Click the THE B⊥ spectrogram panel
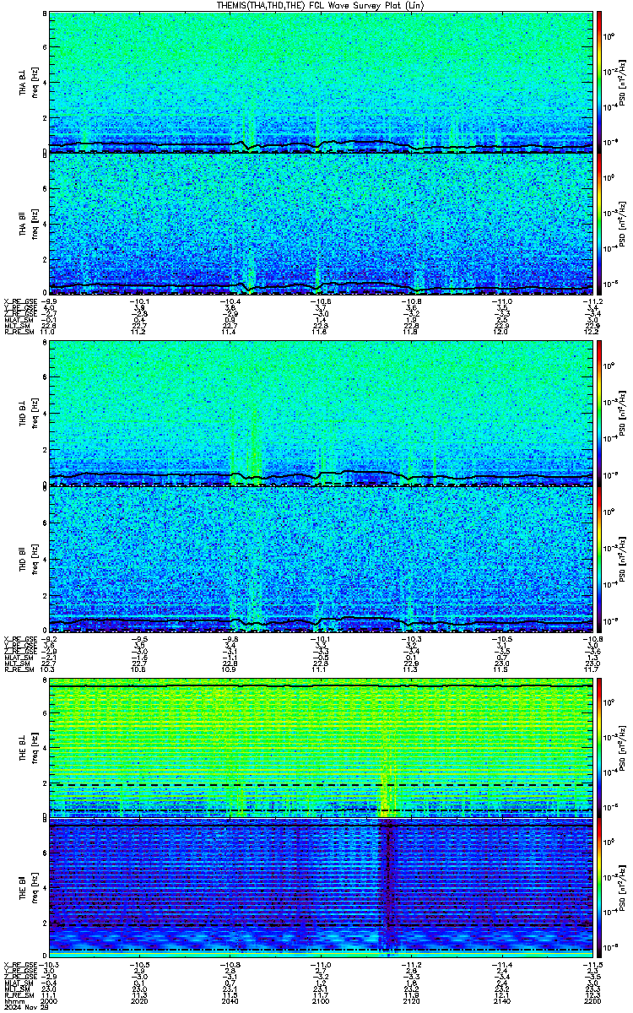Screen dimensions: 633x1013 click(x=321, y=746)
